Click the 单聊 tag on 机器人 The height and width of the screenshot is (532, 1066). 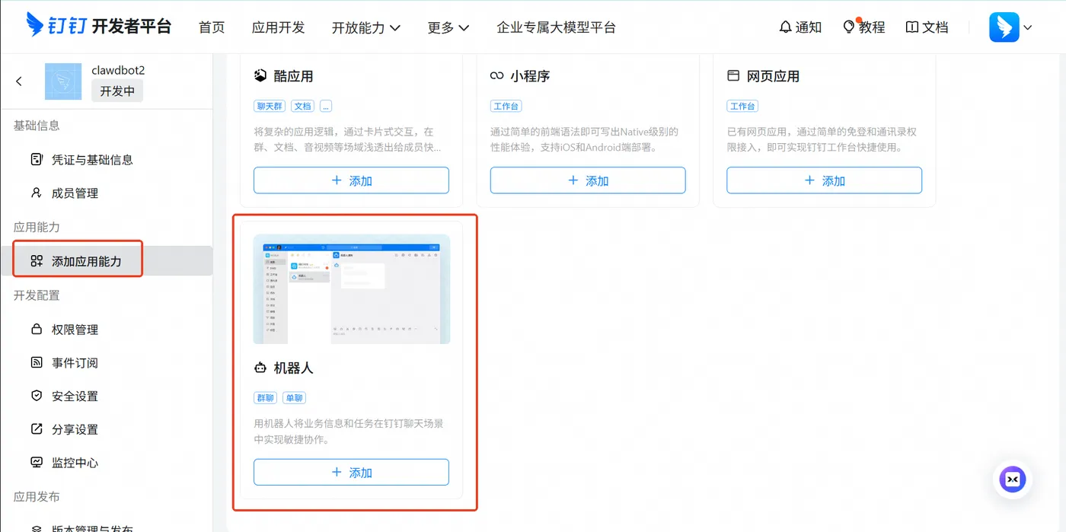294,397
